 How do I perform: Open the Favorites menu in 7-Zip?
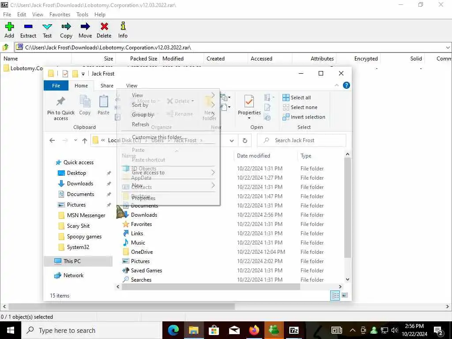pos(60,15)
